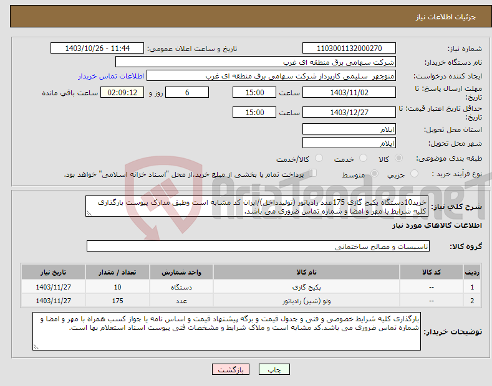
Task: Click the days remaining field showing 6
Action: 187,92
